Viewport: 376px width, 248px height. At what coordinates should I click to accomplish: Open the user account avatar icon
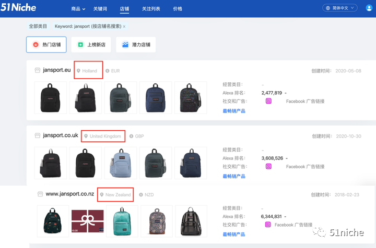tap(369, 8)
